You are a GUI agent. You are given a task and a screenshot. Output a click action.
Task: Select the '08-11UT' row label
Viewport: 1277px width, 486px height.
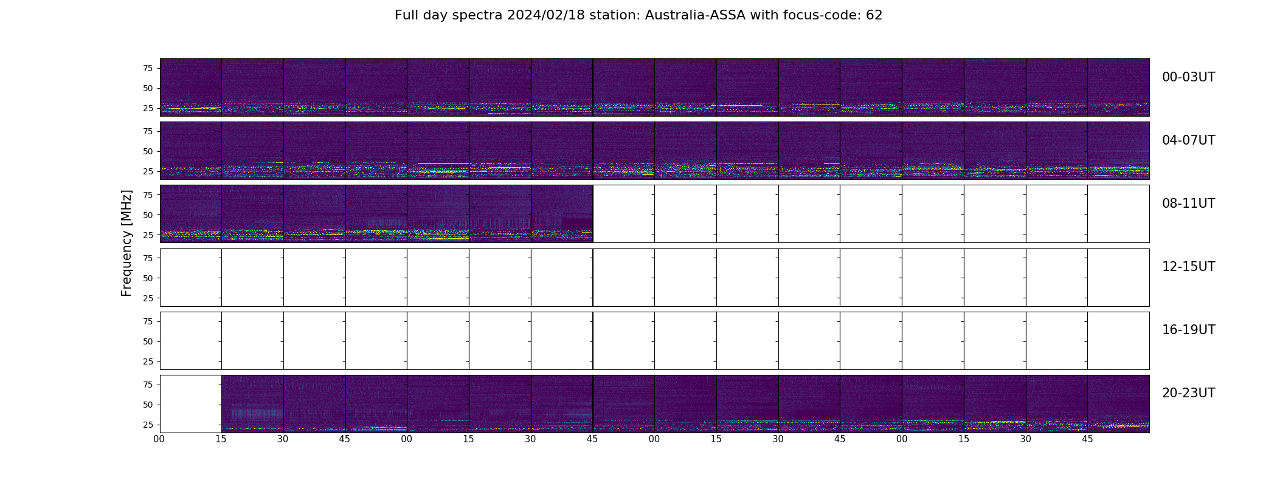1188,204
